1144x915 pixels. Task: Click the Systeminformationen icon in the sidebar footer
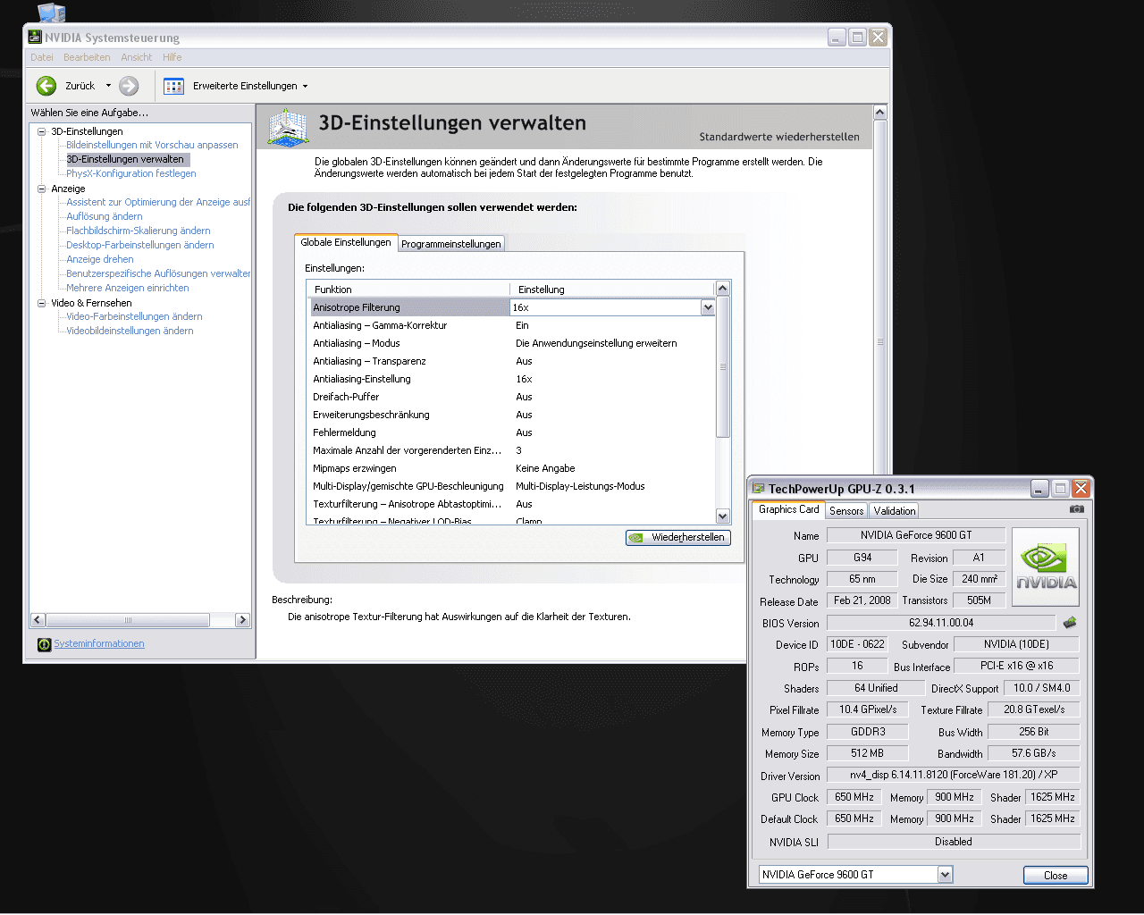coord(44,644)
